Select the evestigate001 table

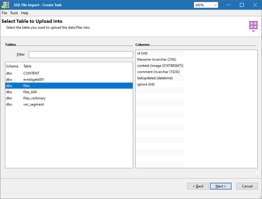pos(34,79)
